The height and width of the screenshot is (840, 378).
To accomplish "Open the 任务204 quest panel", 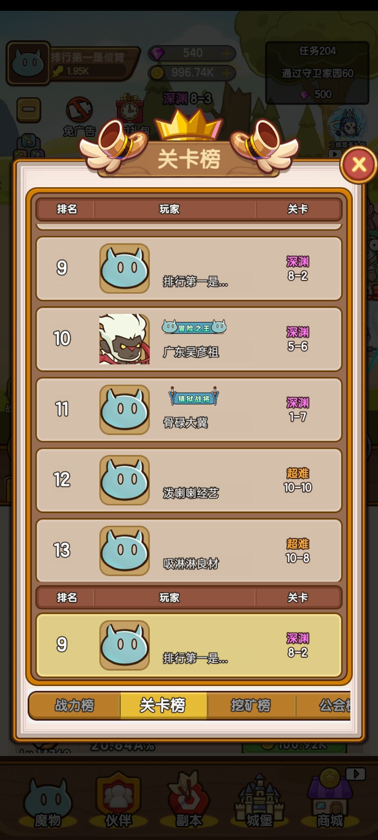I will (x=317, y=73).
